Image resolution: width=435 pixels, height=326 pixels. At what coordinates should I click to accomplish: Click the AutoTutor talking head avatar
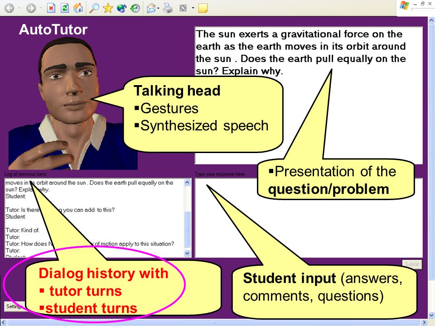(72, 103)
